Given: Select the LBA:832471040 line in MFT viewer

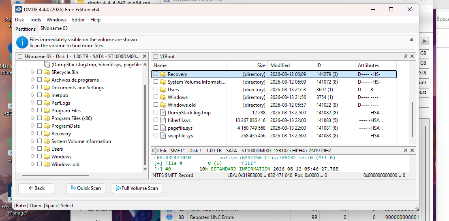Looking at the screenshot, I should 173,158.
